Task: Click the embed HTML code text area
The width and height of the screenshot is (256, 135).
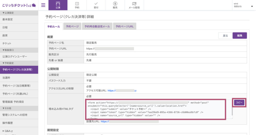Action: pos(155,109)
